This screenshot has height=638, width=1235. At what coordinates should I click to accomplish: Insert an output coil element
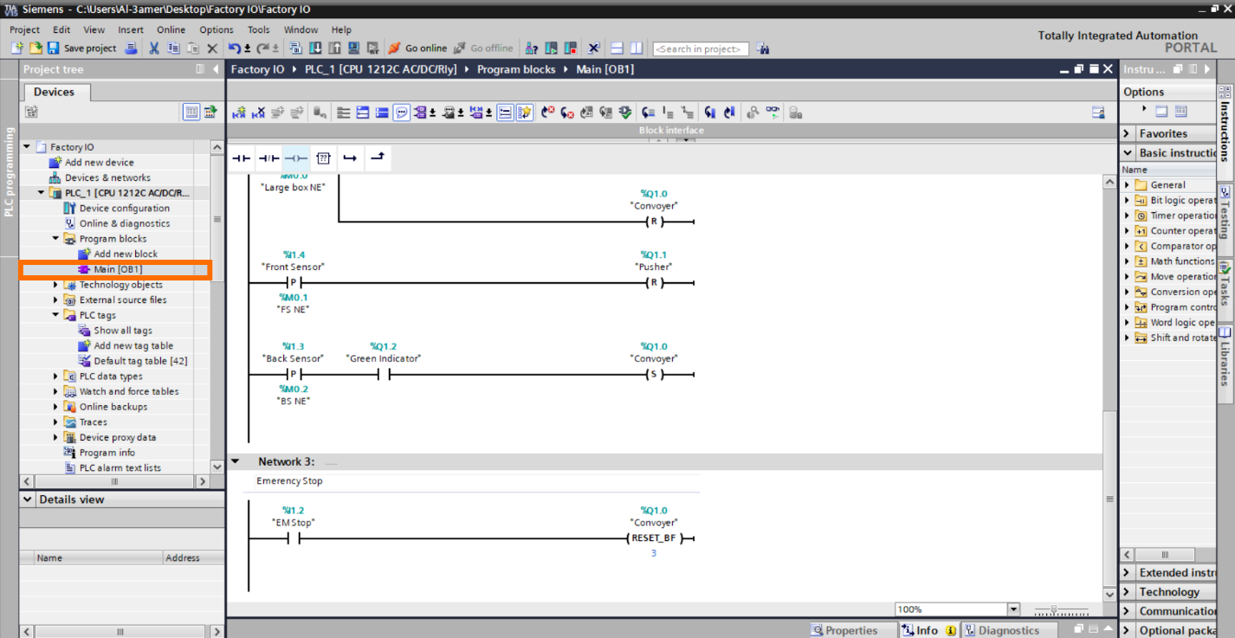coord(295,158)
